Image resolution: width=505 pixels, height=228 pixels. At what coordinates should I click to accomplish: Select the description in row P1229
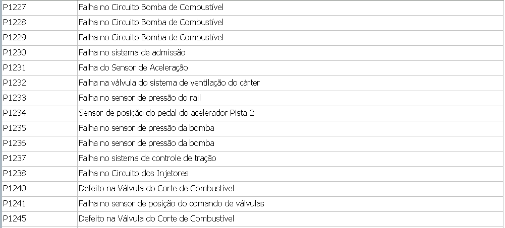click(151, 38)
